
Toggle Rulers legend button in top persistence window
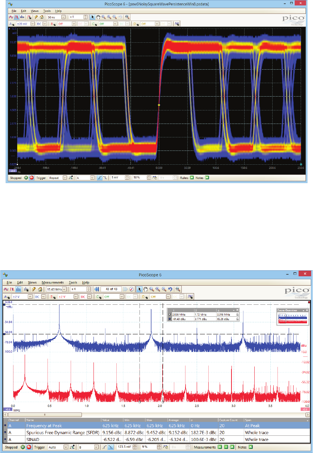point(192,178)
